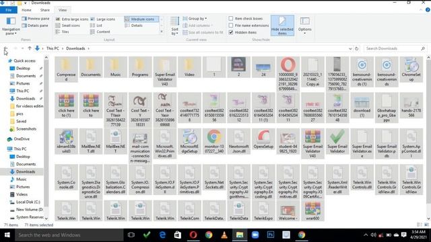Open Quick access in sidebar

[x=24, y=61]
